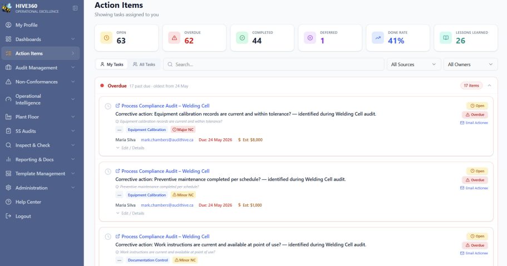The height and width of the screenshot is (266, 507).
Task: Open first Process Compliance Audit – Welding Cell link
Action: 163,106
